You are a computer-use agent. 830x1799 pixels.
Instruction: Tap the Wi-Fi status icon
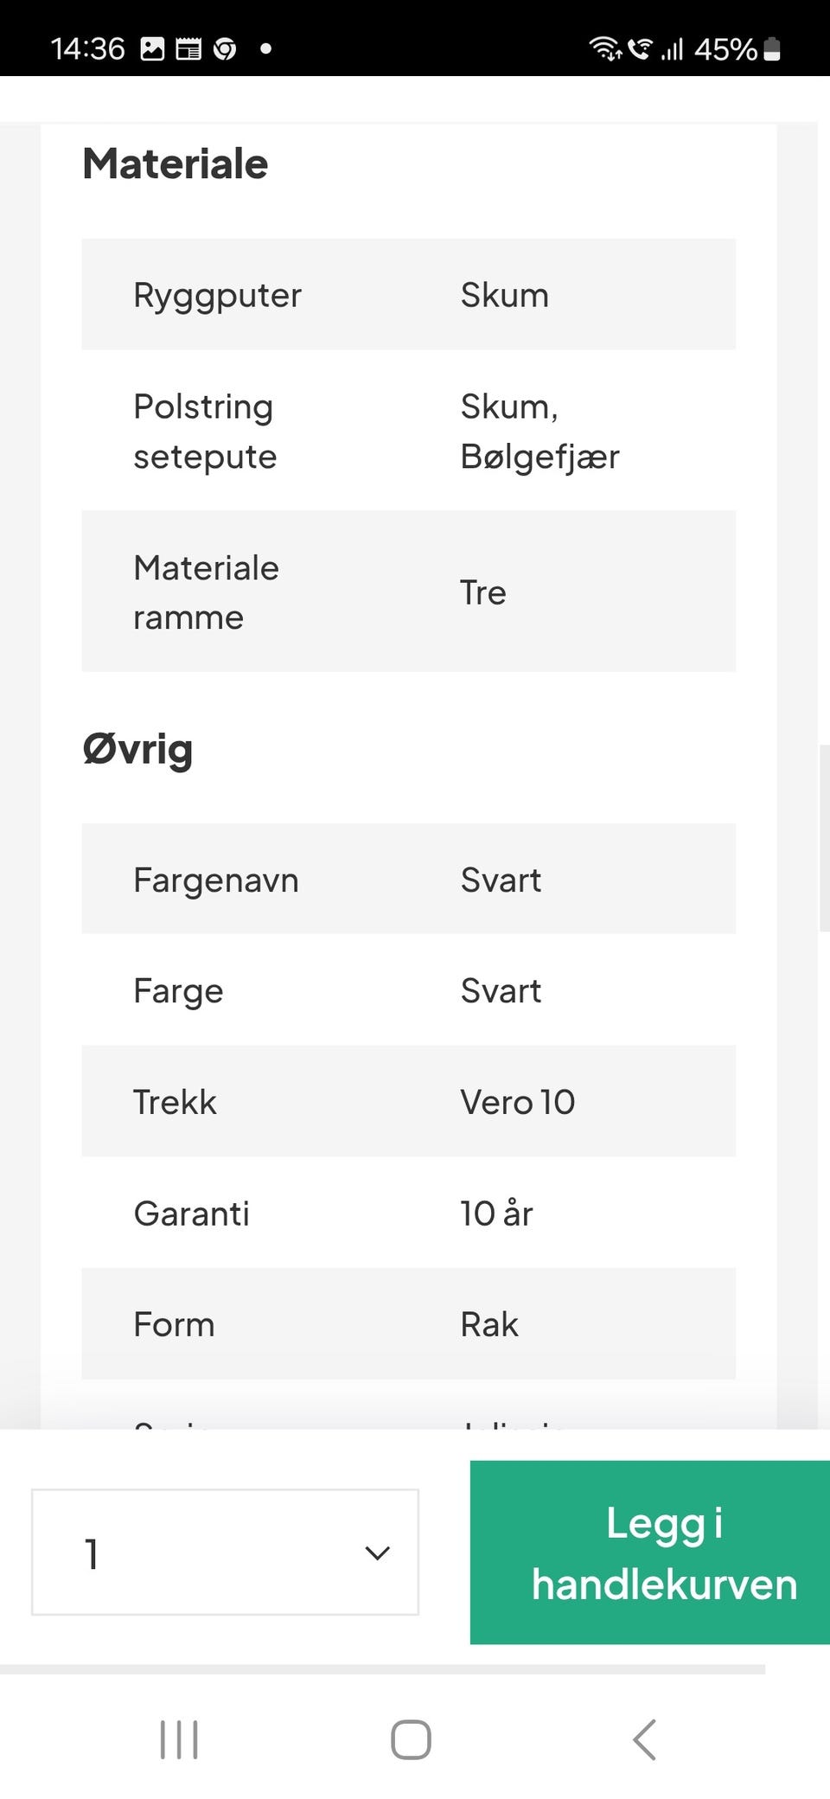click(604, 49)
